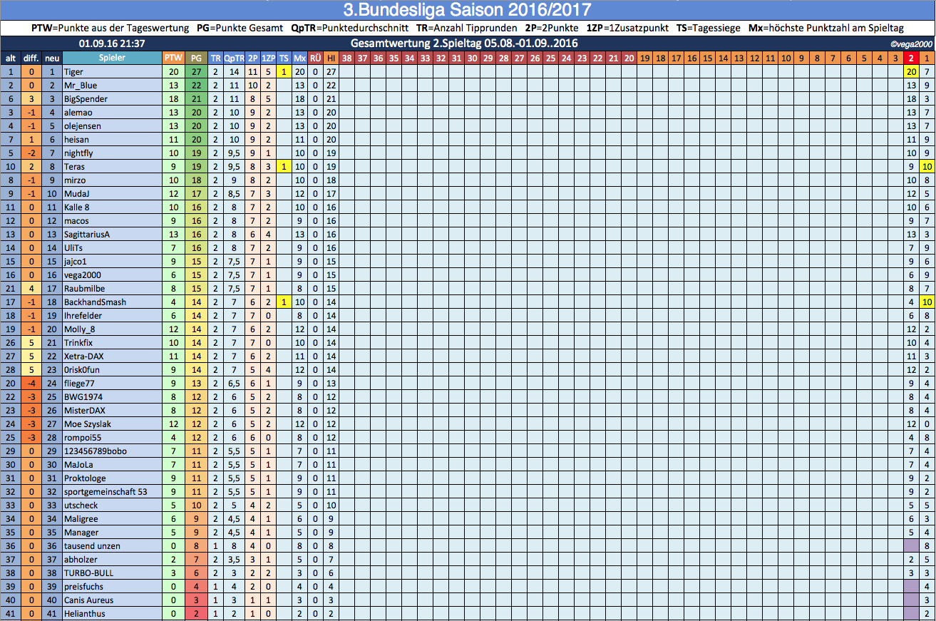Select player fliege77
The width and height of the screenshot is (936, 621).
[79, 384]
